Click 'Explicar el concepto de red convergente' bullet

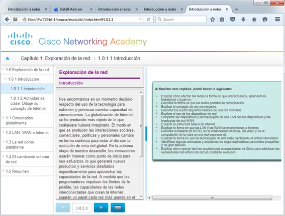(x=188, y=107)
